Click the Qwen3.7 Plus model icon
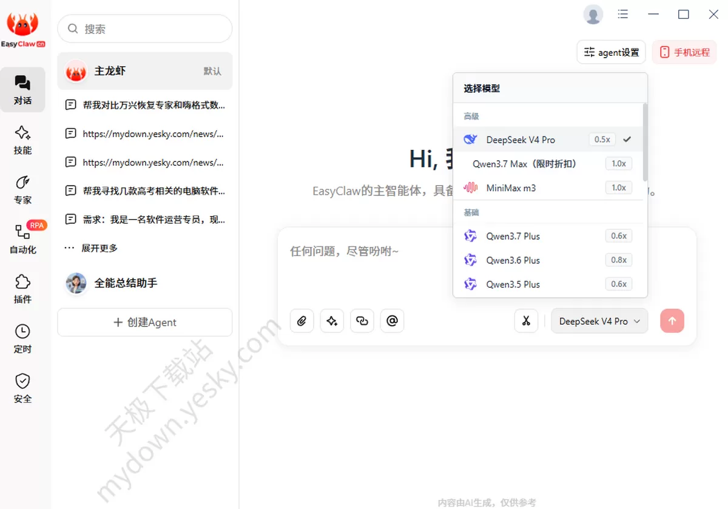728x509 pixels. pos(470,236)
